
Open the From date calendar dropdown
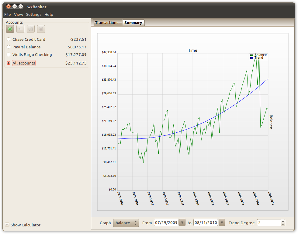click(x=182, y=223)
